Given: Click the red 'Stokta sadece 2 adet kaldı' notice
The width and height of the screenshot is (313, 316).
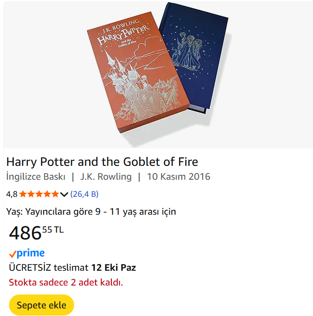Looking at the screenshot, I should click(66, 282).
